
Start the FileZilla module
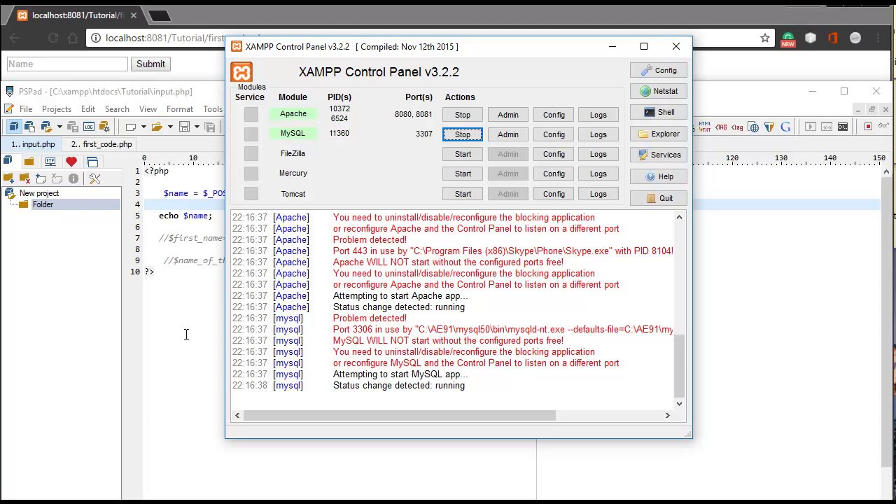(463, 154)
